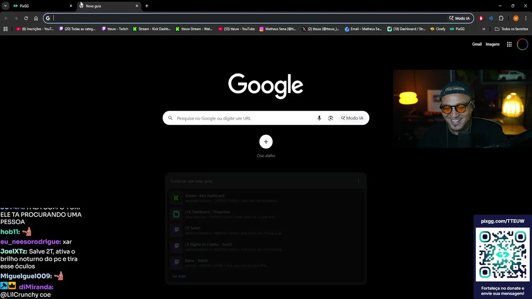532x299 pixels.
Task: Click the Google search box
Action: pyautogui.click(x=266, y=118)
